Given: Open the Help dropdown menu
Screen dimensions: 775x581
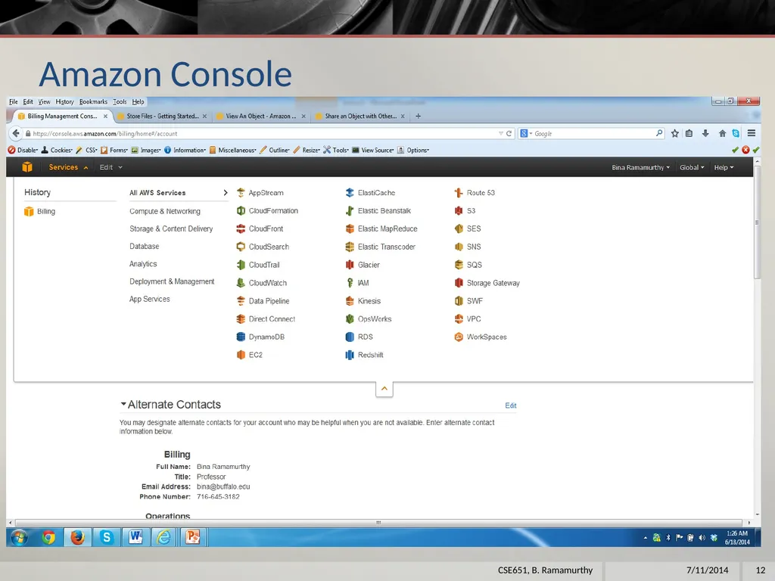Looking at the screenshot, I should [x=724, y=167].
